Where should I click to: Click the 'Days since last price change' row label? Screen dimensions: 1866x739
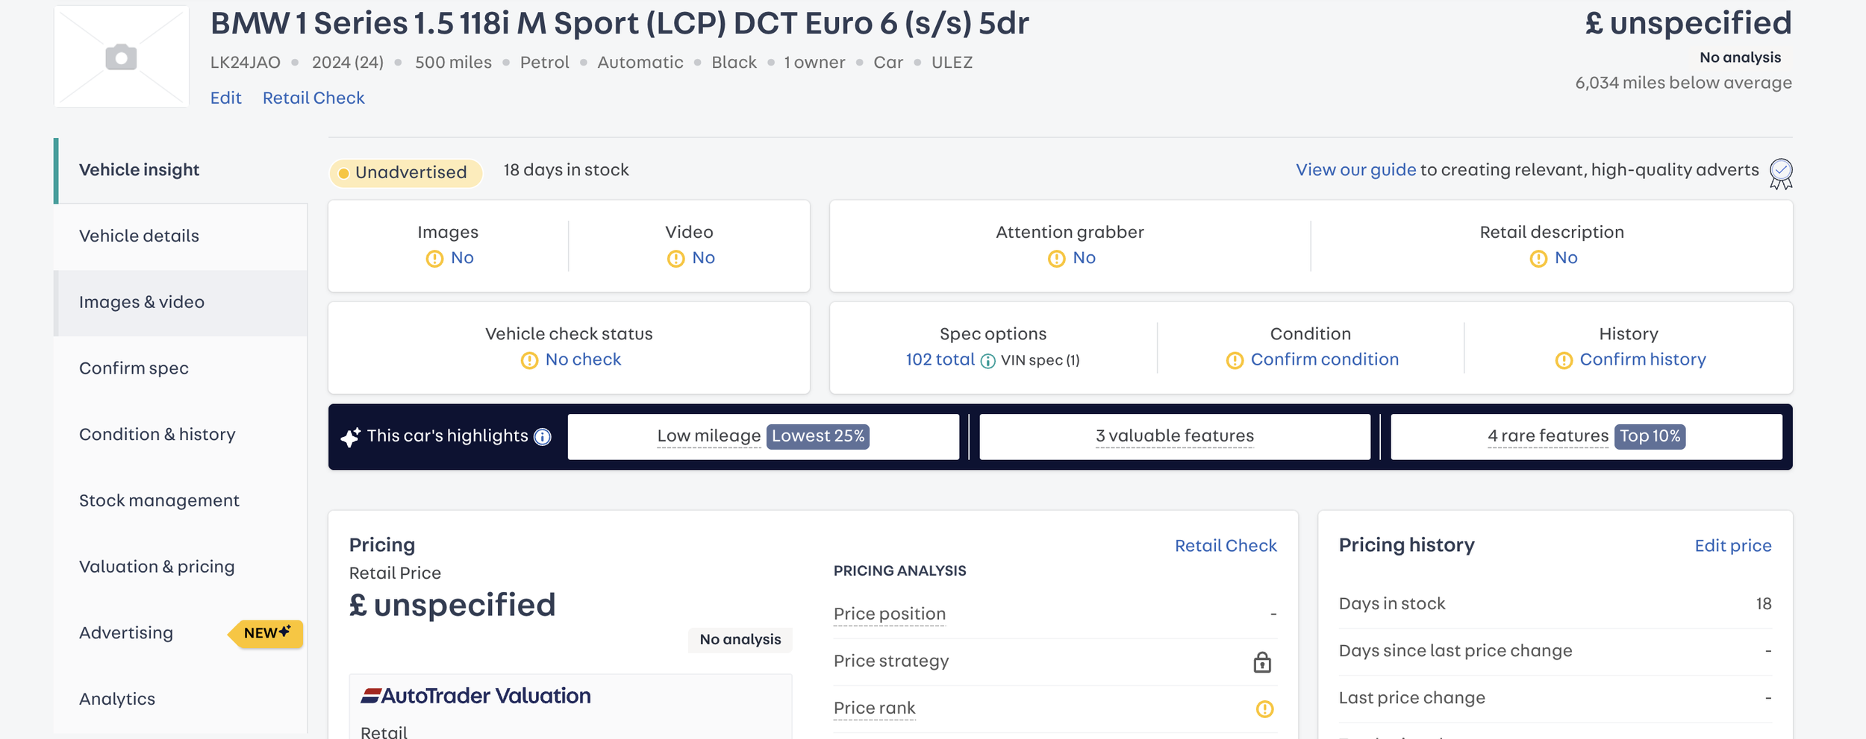point(1455,651)
